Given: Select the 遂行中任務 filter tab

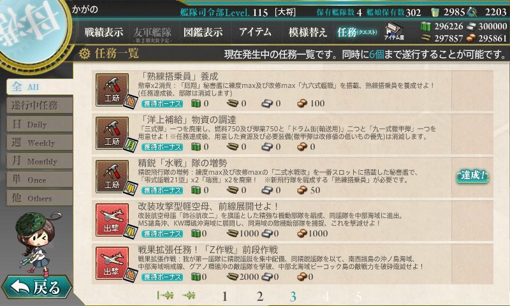Looking at the screenshot, I should [x=40, y=105].
